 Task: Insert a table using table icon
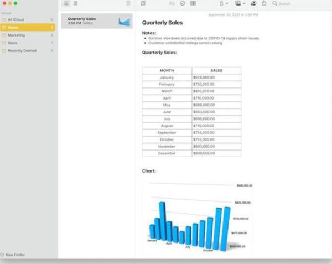click(193, 3)
